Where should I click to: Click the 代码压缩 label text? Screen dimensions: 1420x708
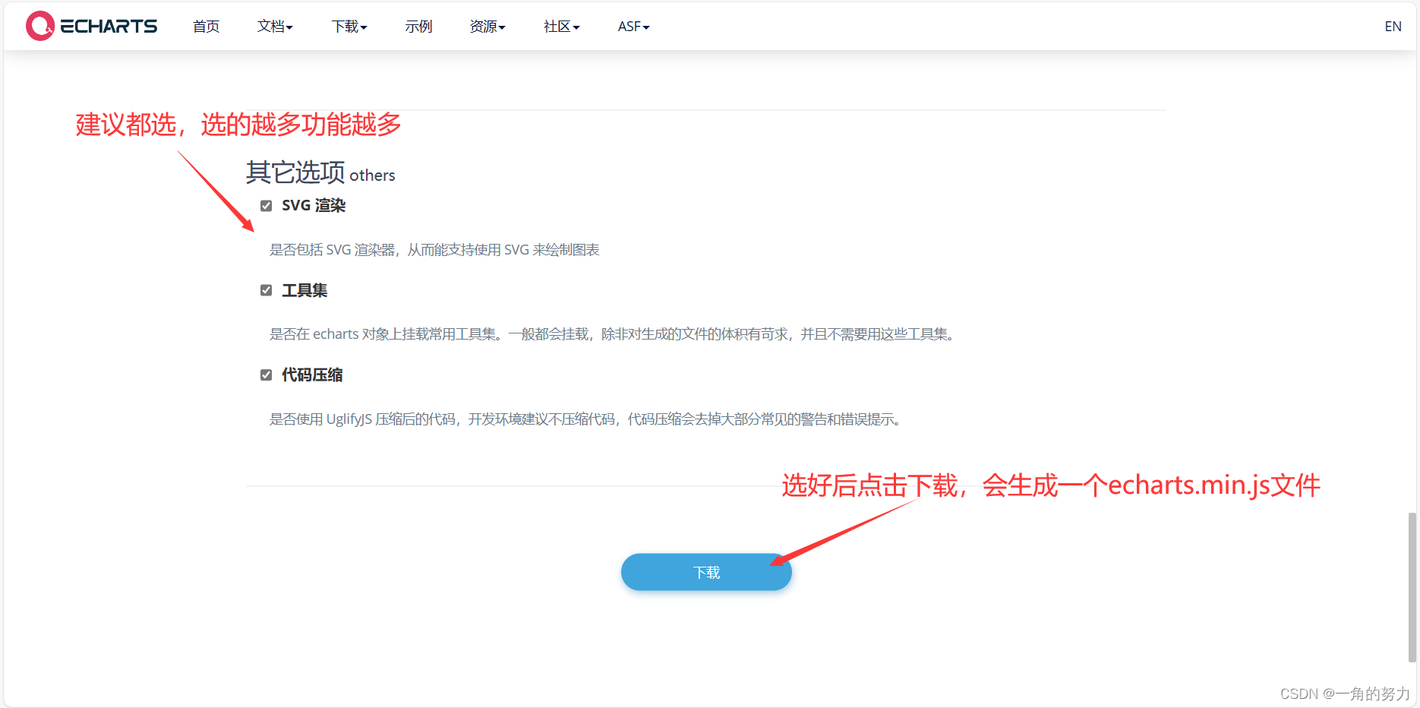click(312, 375)
